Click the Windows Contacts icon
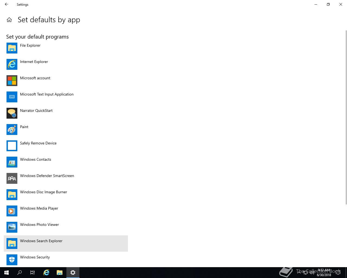The width and height of the screenshot is (347, 278). click(12, 162)
